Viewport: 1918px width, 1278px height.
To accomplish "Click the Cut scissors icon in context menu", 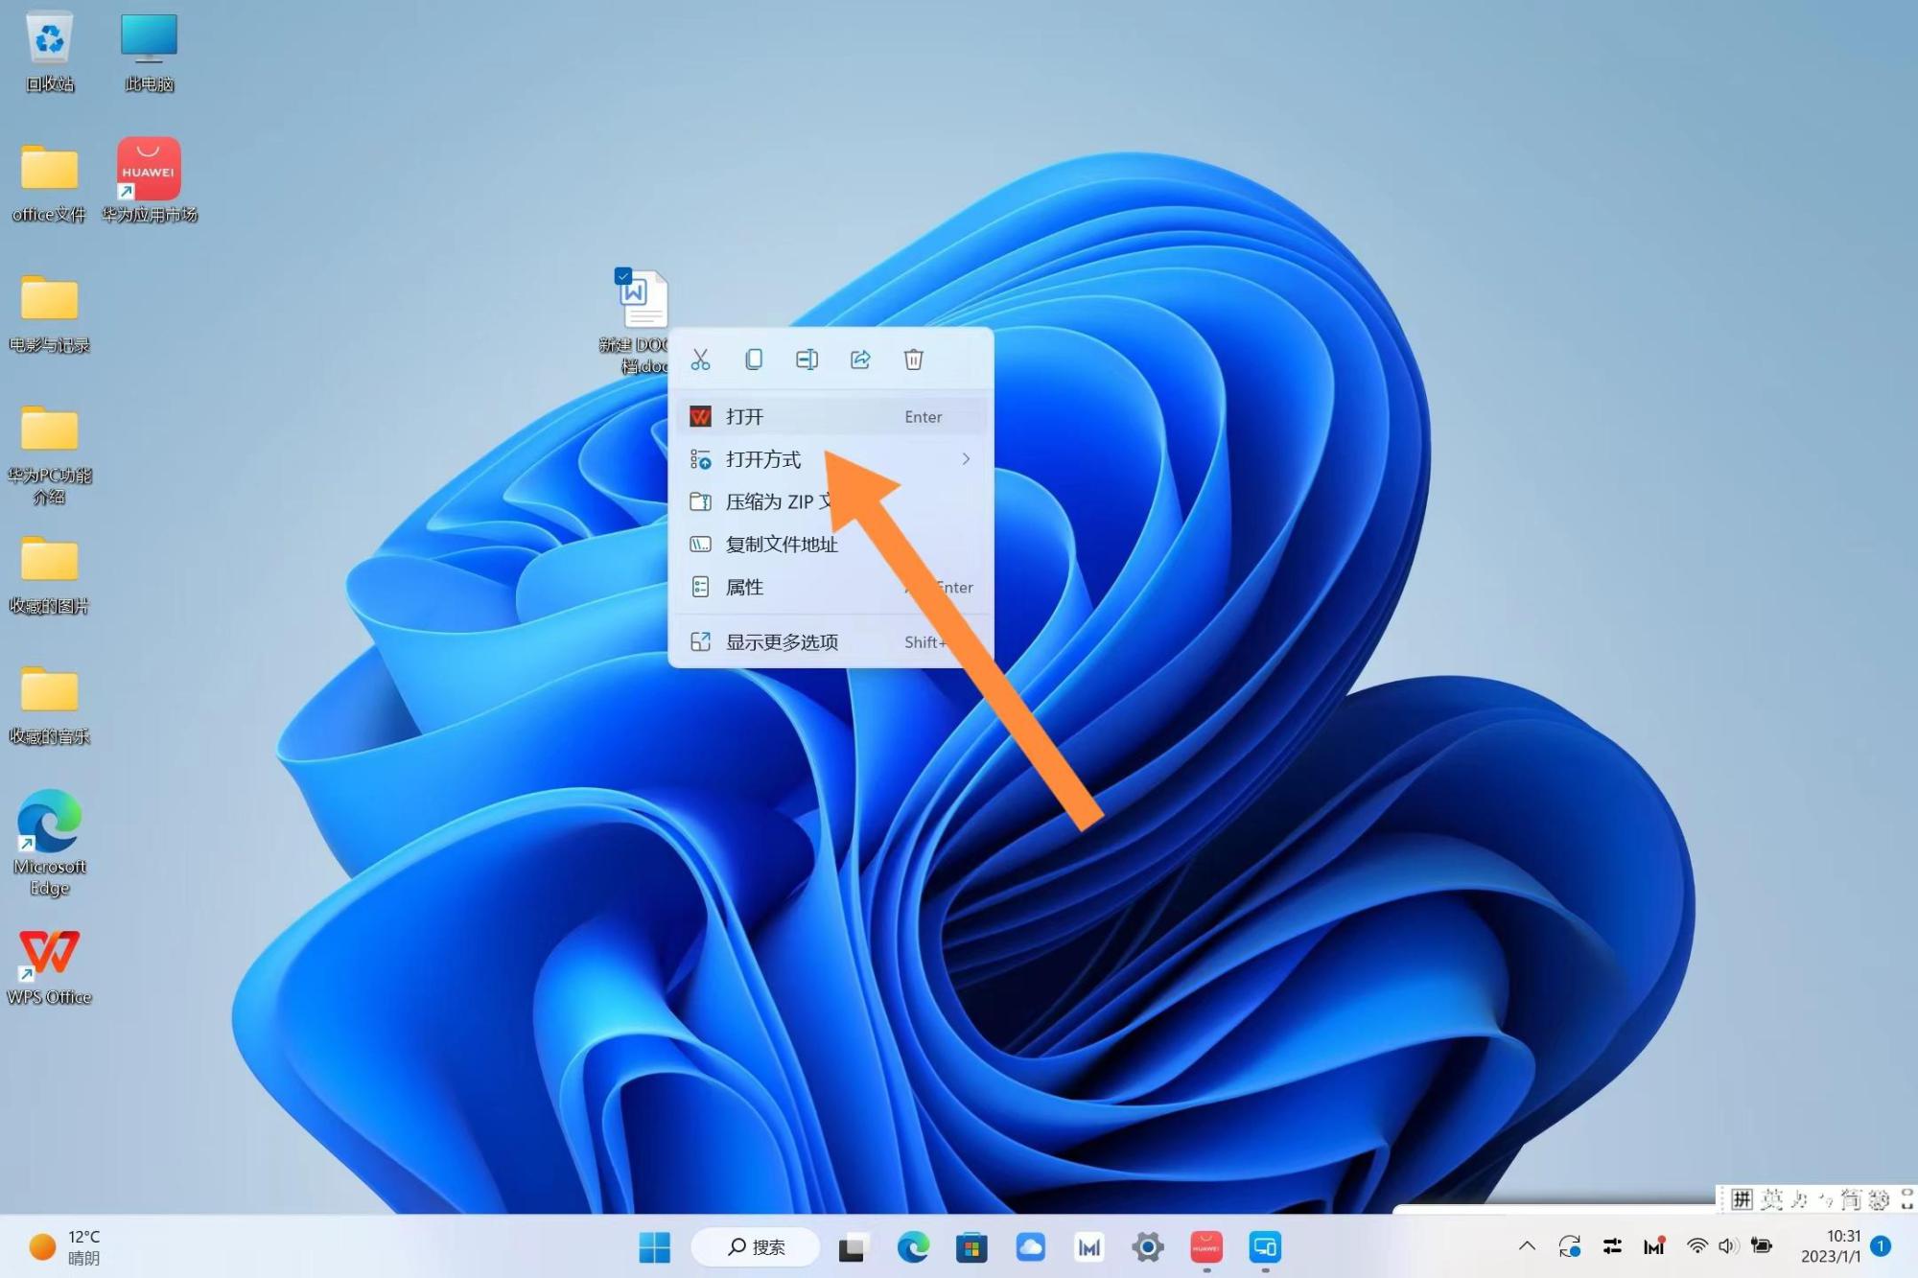I will coord(700,360).
